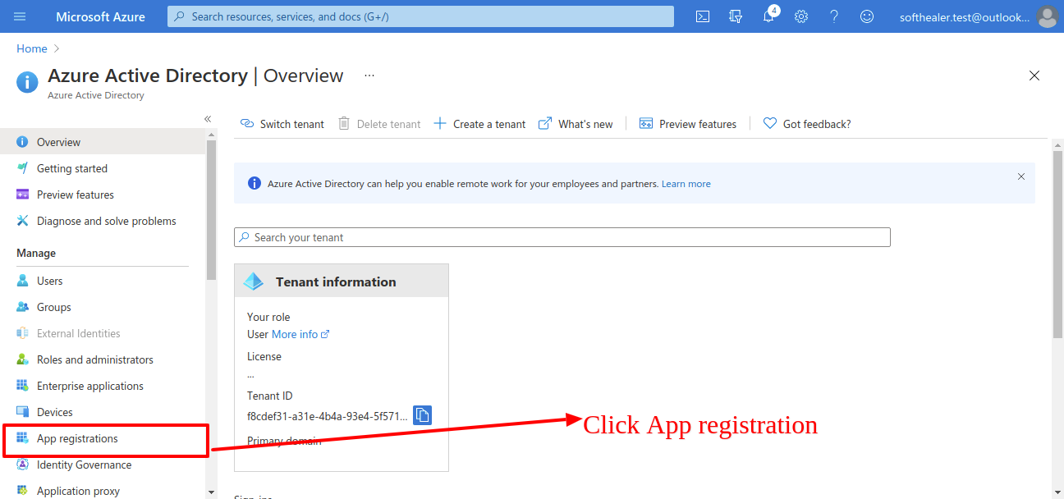Viewport: 1064px width, 499px height.
Task: Open the notifications bell
Action: click(x=768, y=16)
